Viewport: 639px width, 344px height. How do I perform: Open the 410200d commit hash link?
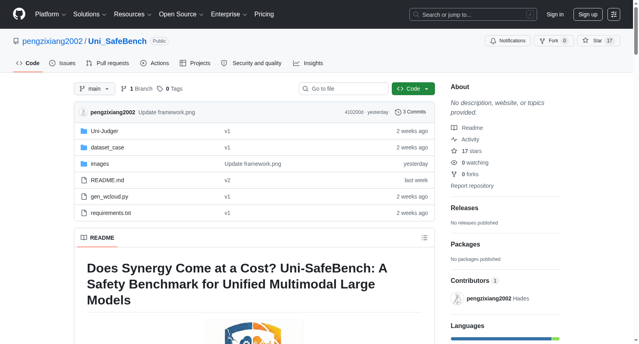[x=354, y=112]
